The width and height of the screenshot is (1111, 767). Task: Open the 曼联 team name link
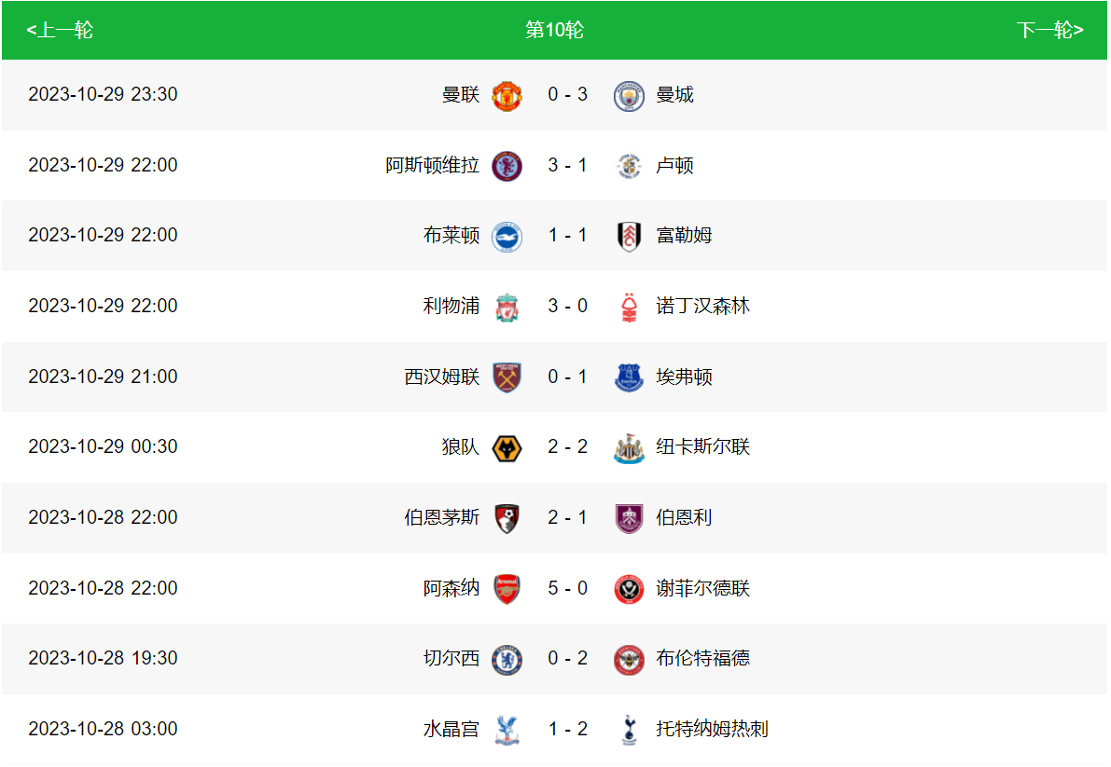tap(460, 95)
